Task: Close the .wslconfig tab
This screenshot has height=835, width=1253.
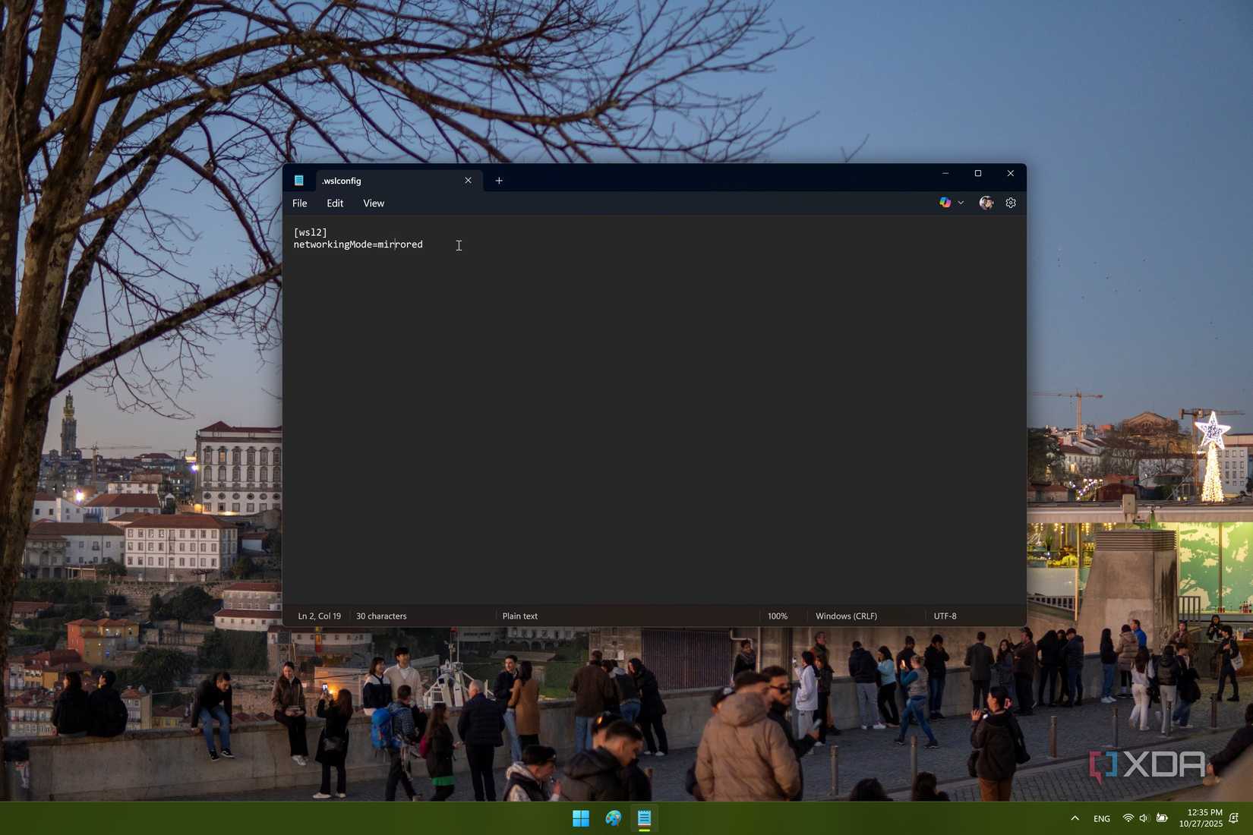Action: 468,180
